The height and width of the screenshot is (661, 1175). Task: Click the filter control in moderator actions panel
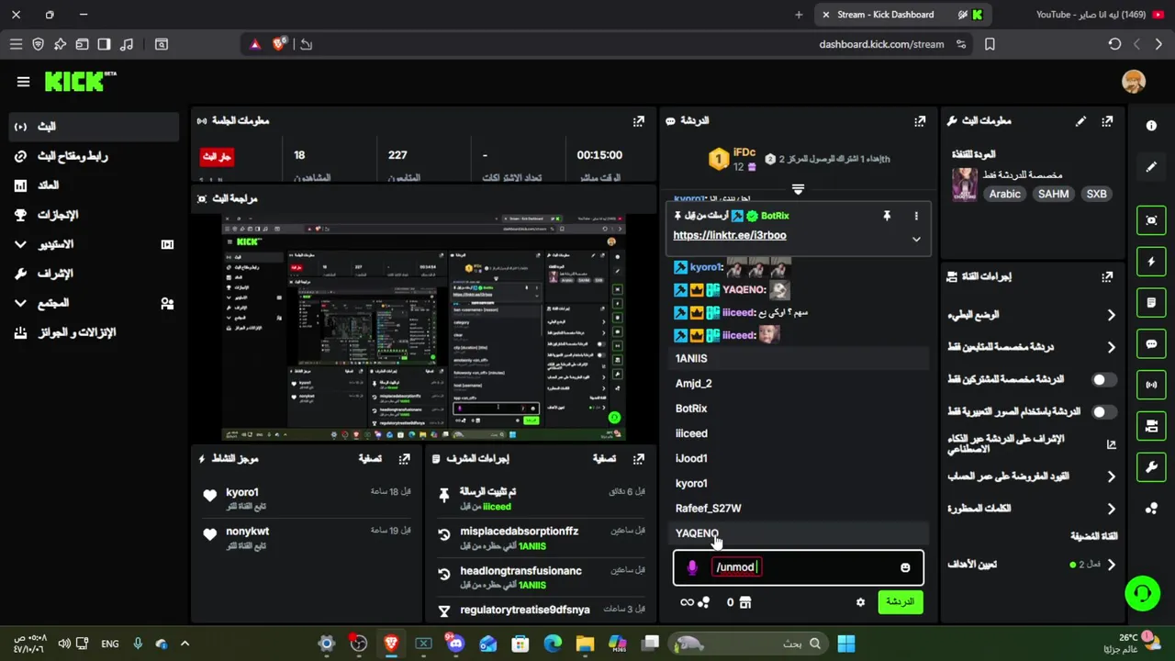pyautogui.click(x=604, y=458)
